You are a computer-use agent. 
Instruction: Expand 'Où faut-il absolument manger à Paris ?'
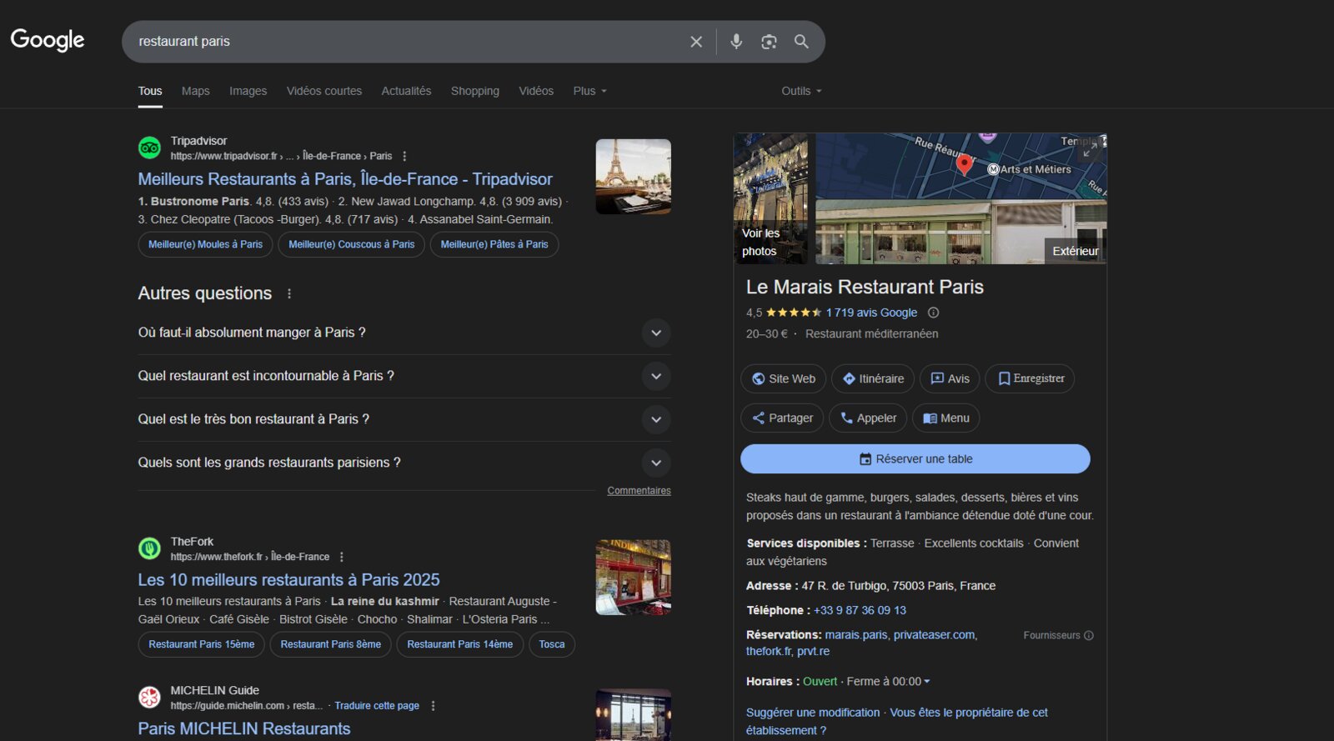[404, 333]
